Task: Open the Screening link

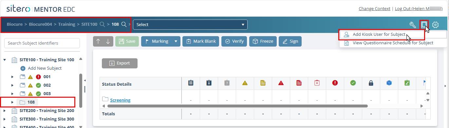Action: point(120,100)
